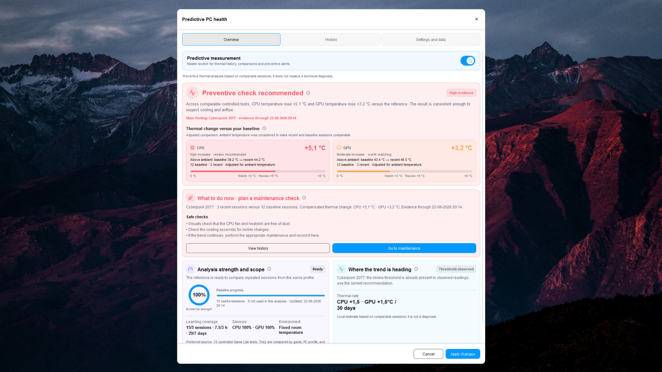Open info icon next to Where the trend is heading
Image resolution: width=662 pixels, height=372 pixels.
pyautogui.click(x=416, y=269)
